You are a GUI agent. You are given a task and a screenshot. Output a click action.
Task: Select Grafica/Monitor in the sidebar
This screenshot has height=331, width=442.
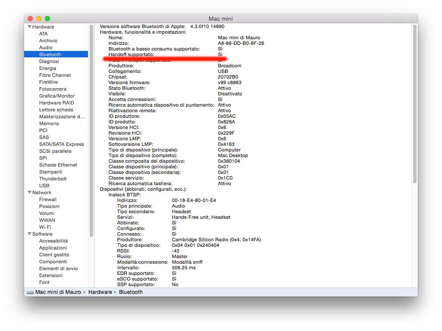(x=56, y=96)
